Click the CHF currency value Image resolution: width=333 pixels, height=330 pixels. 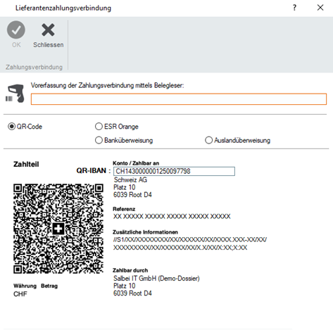coord(20,294)
